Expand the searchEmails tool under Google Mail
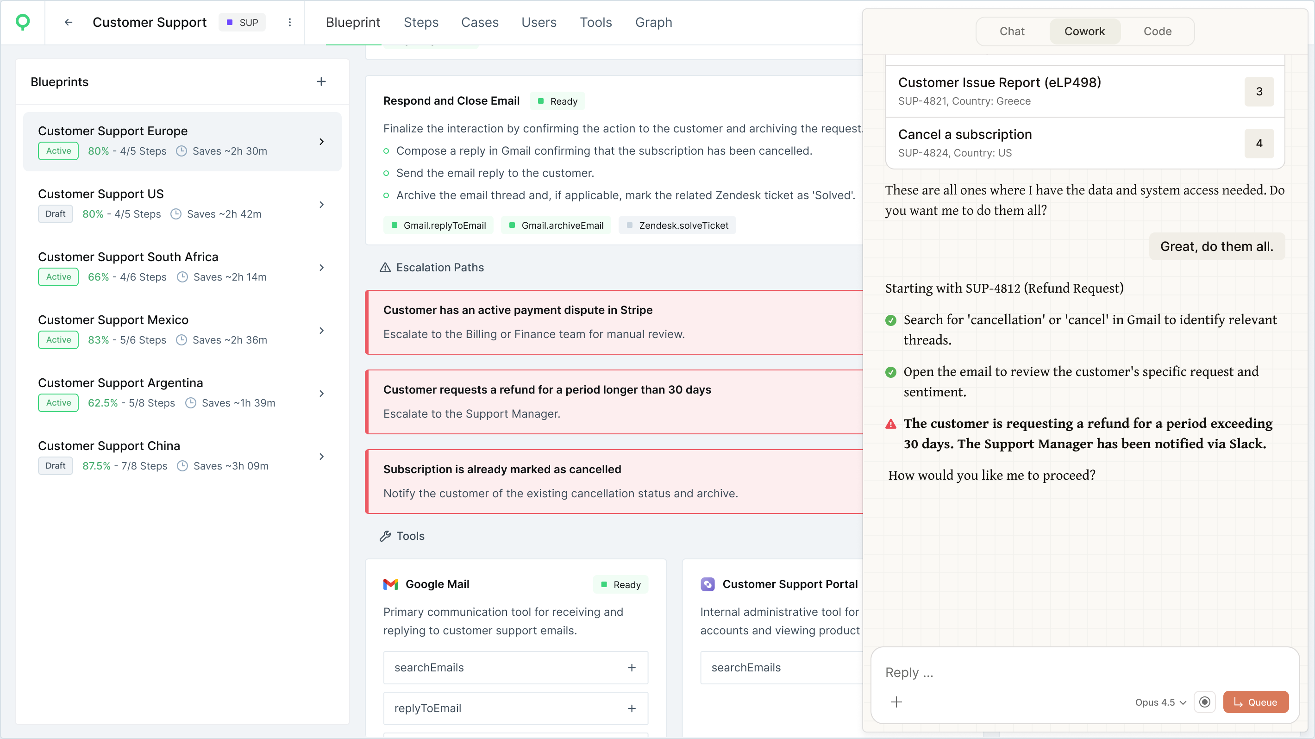The width and height of the screenshot is (1315, 739). coord(632,667)
